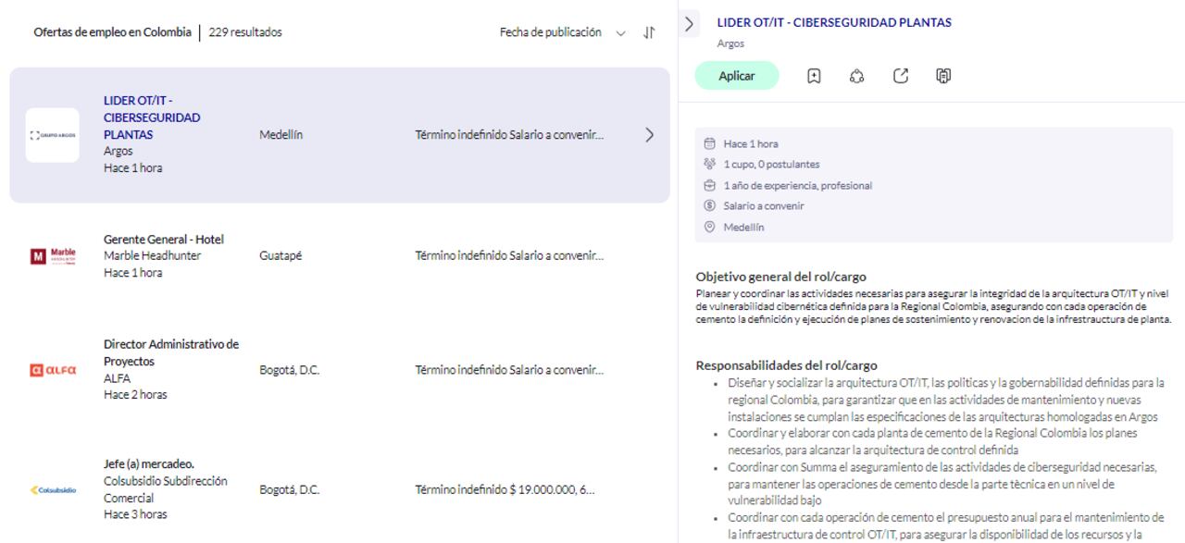Click the Aplicar button
This screenshot has width=1185, height=543.
pyautogui.click(x=737, y=76)
